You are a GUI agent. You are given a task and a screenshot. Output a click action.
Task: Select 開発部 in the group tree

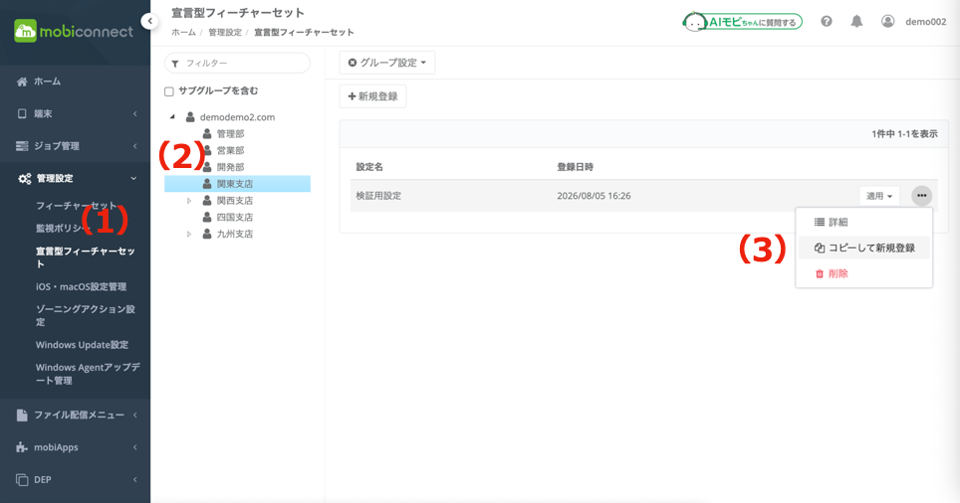(x=230, y=167)
